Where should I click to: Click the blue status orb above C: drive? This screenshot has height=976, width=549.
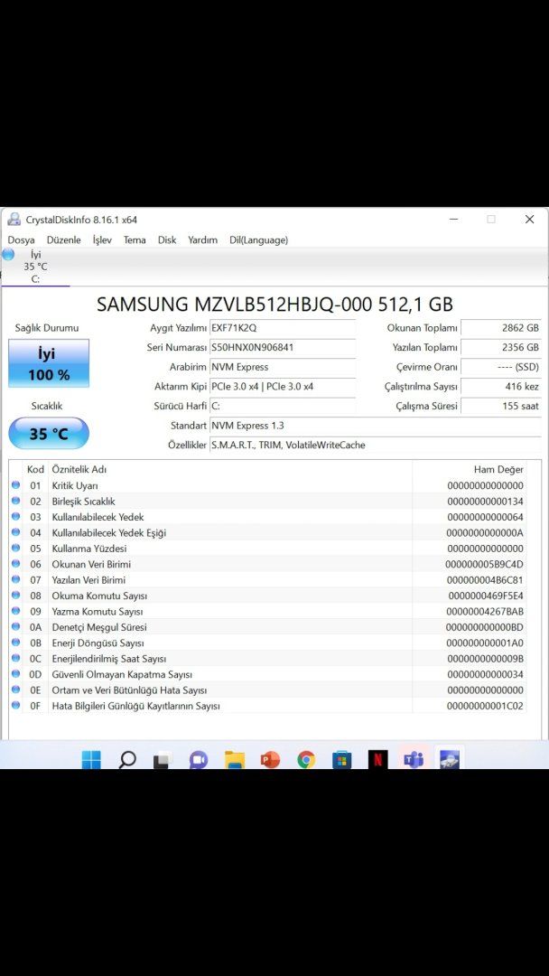[x=8, y=254]
